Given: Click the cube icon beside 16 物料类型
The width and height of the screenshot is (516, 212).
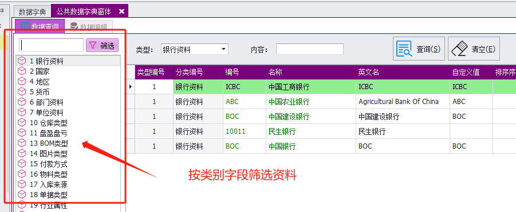Looking at the screenshot, I should click(x=22, y=174).
